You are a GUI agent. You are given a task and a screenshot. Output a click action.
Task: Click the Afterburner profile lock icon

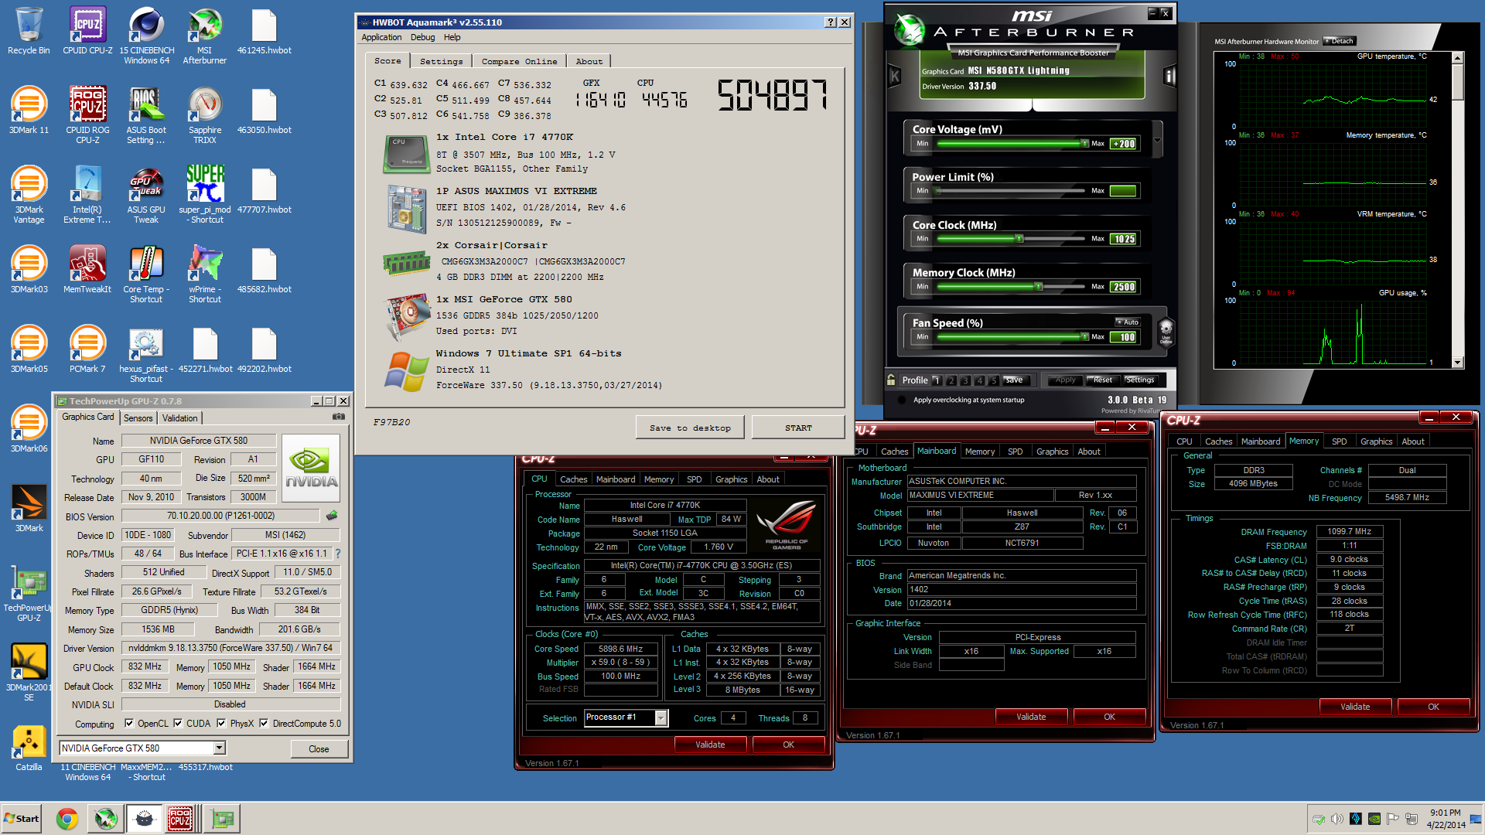(x=891, y=380)
